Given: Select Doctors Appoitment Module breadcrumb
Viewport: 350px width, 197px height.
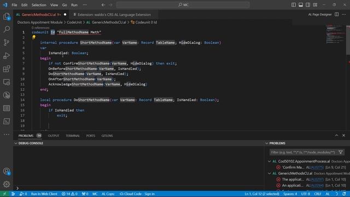Looking at the screenshot, I should tap(40, 22).
